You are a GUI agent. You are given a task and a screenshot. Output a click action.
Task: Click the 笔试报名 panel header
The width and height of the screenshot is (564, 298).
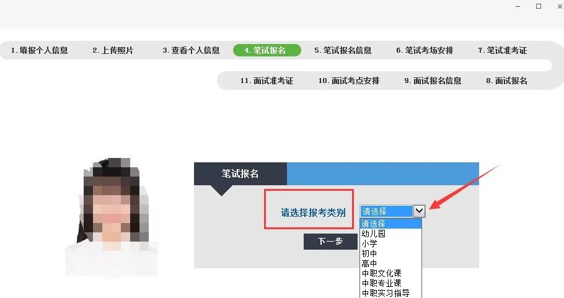click(x=240, y=174)
